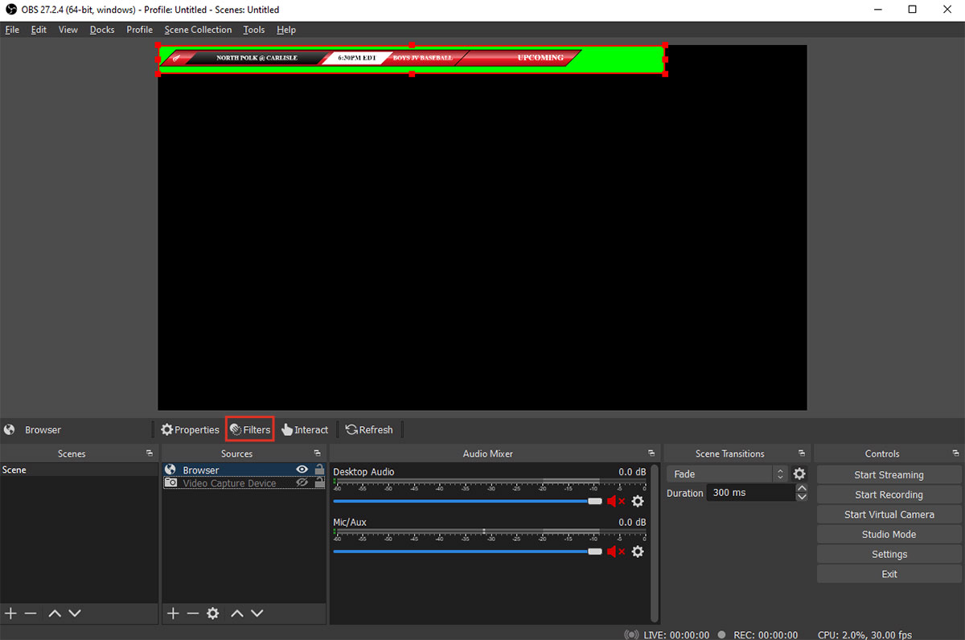Move the selected source down
965x640 pixels.
257,613
